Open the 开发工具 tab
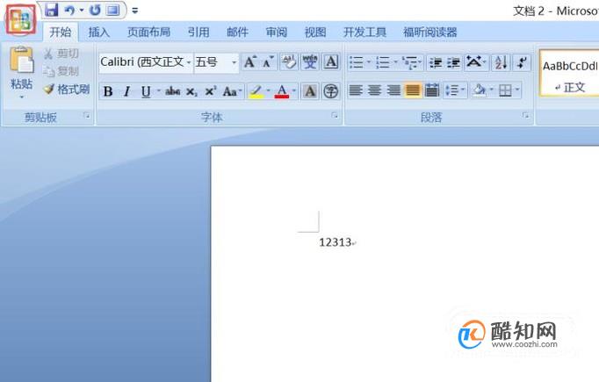 point(364,32)
